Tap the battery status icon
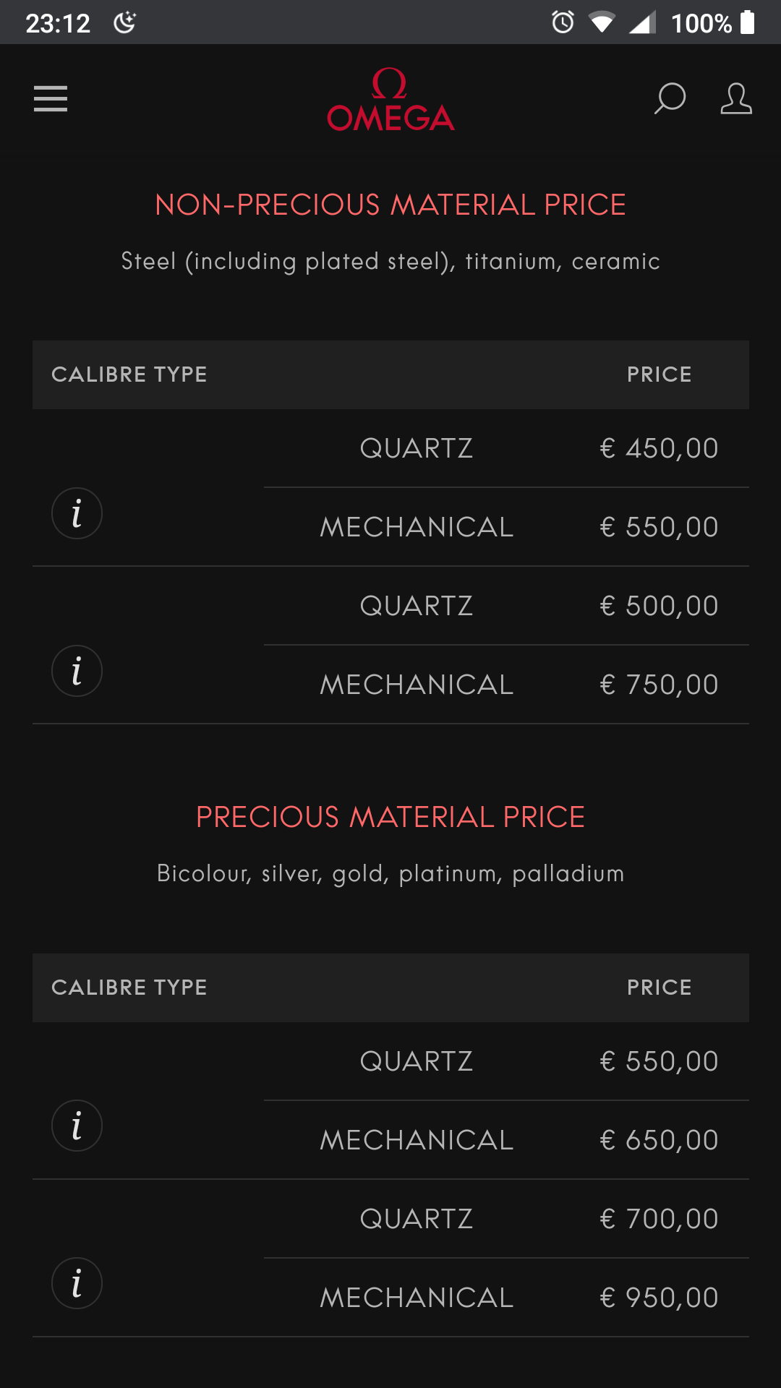 748,22
